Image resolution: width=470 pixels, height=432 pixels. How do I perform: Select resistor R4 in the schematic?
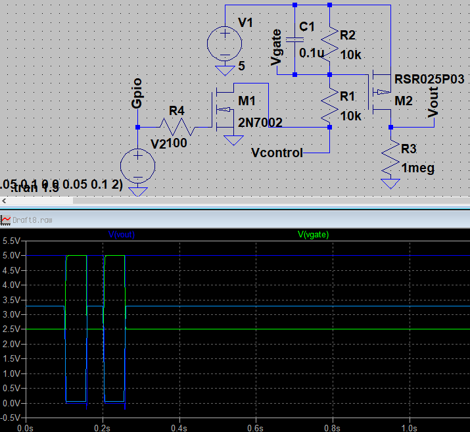point(176,126)
